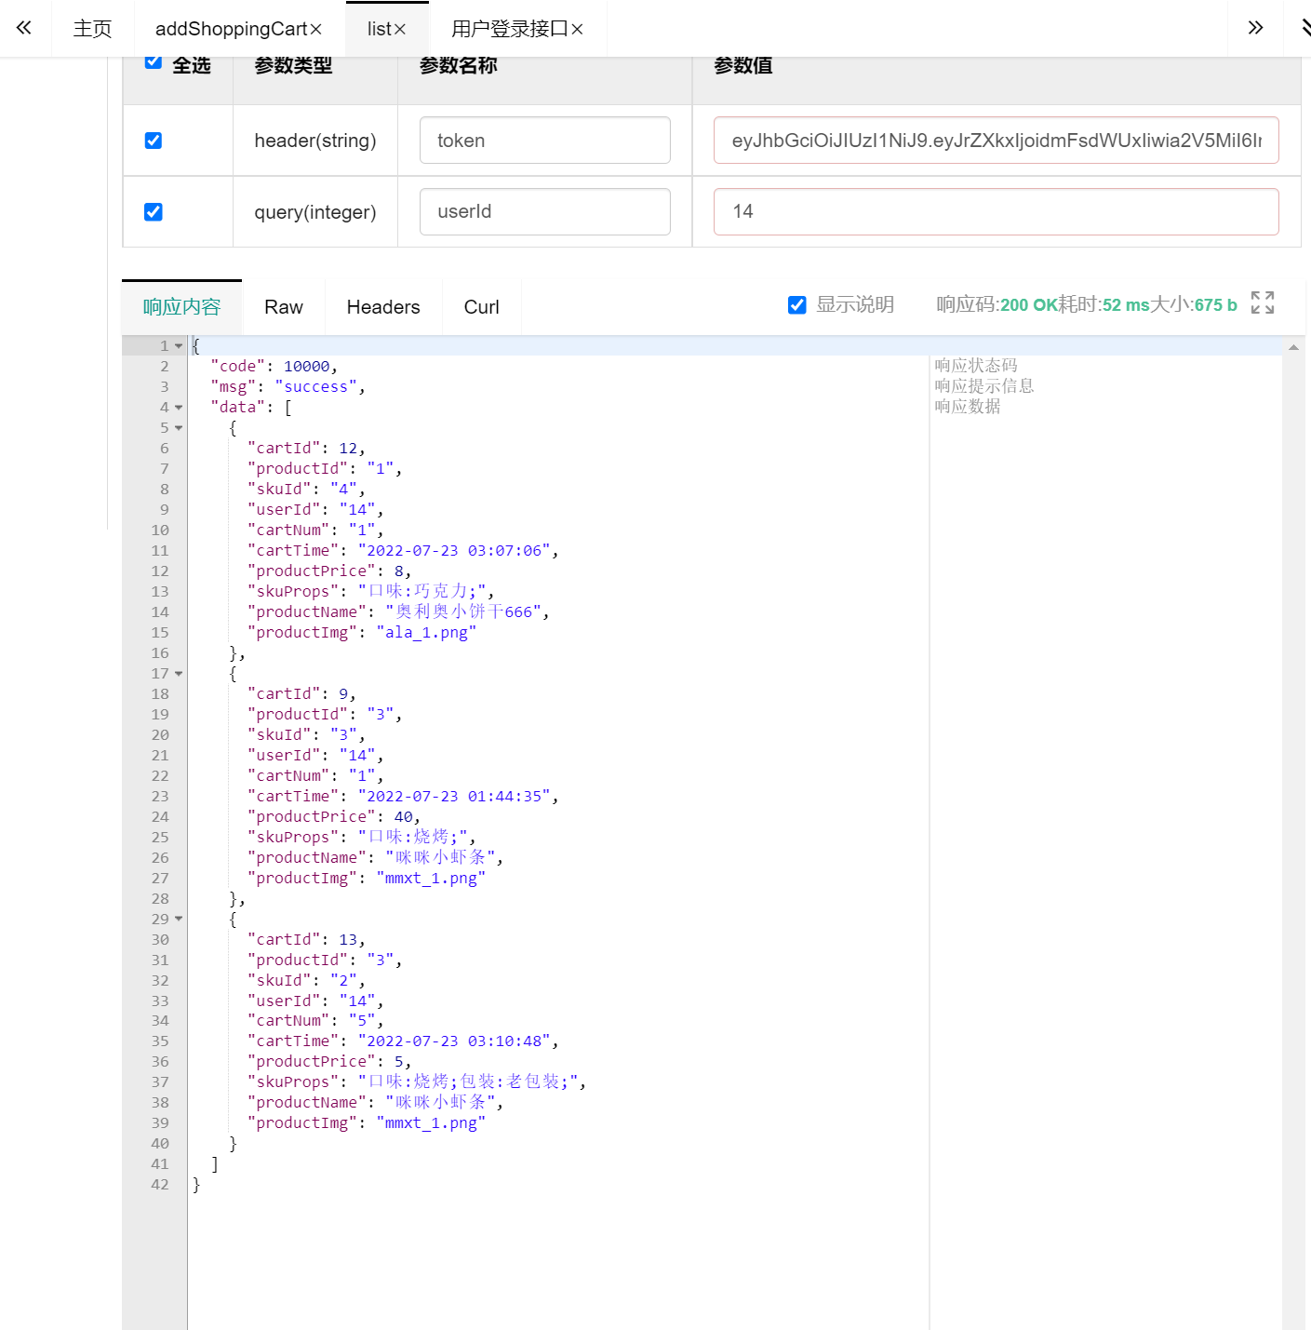Toggle the 全选 select-all checkbox
Image resolution: width=1311 pixels, height=1330 pixels.
point(154,61)
